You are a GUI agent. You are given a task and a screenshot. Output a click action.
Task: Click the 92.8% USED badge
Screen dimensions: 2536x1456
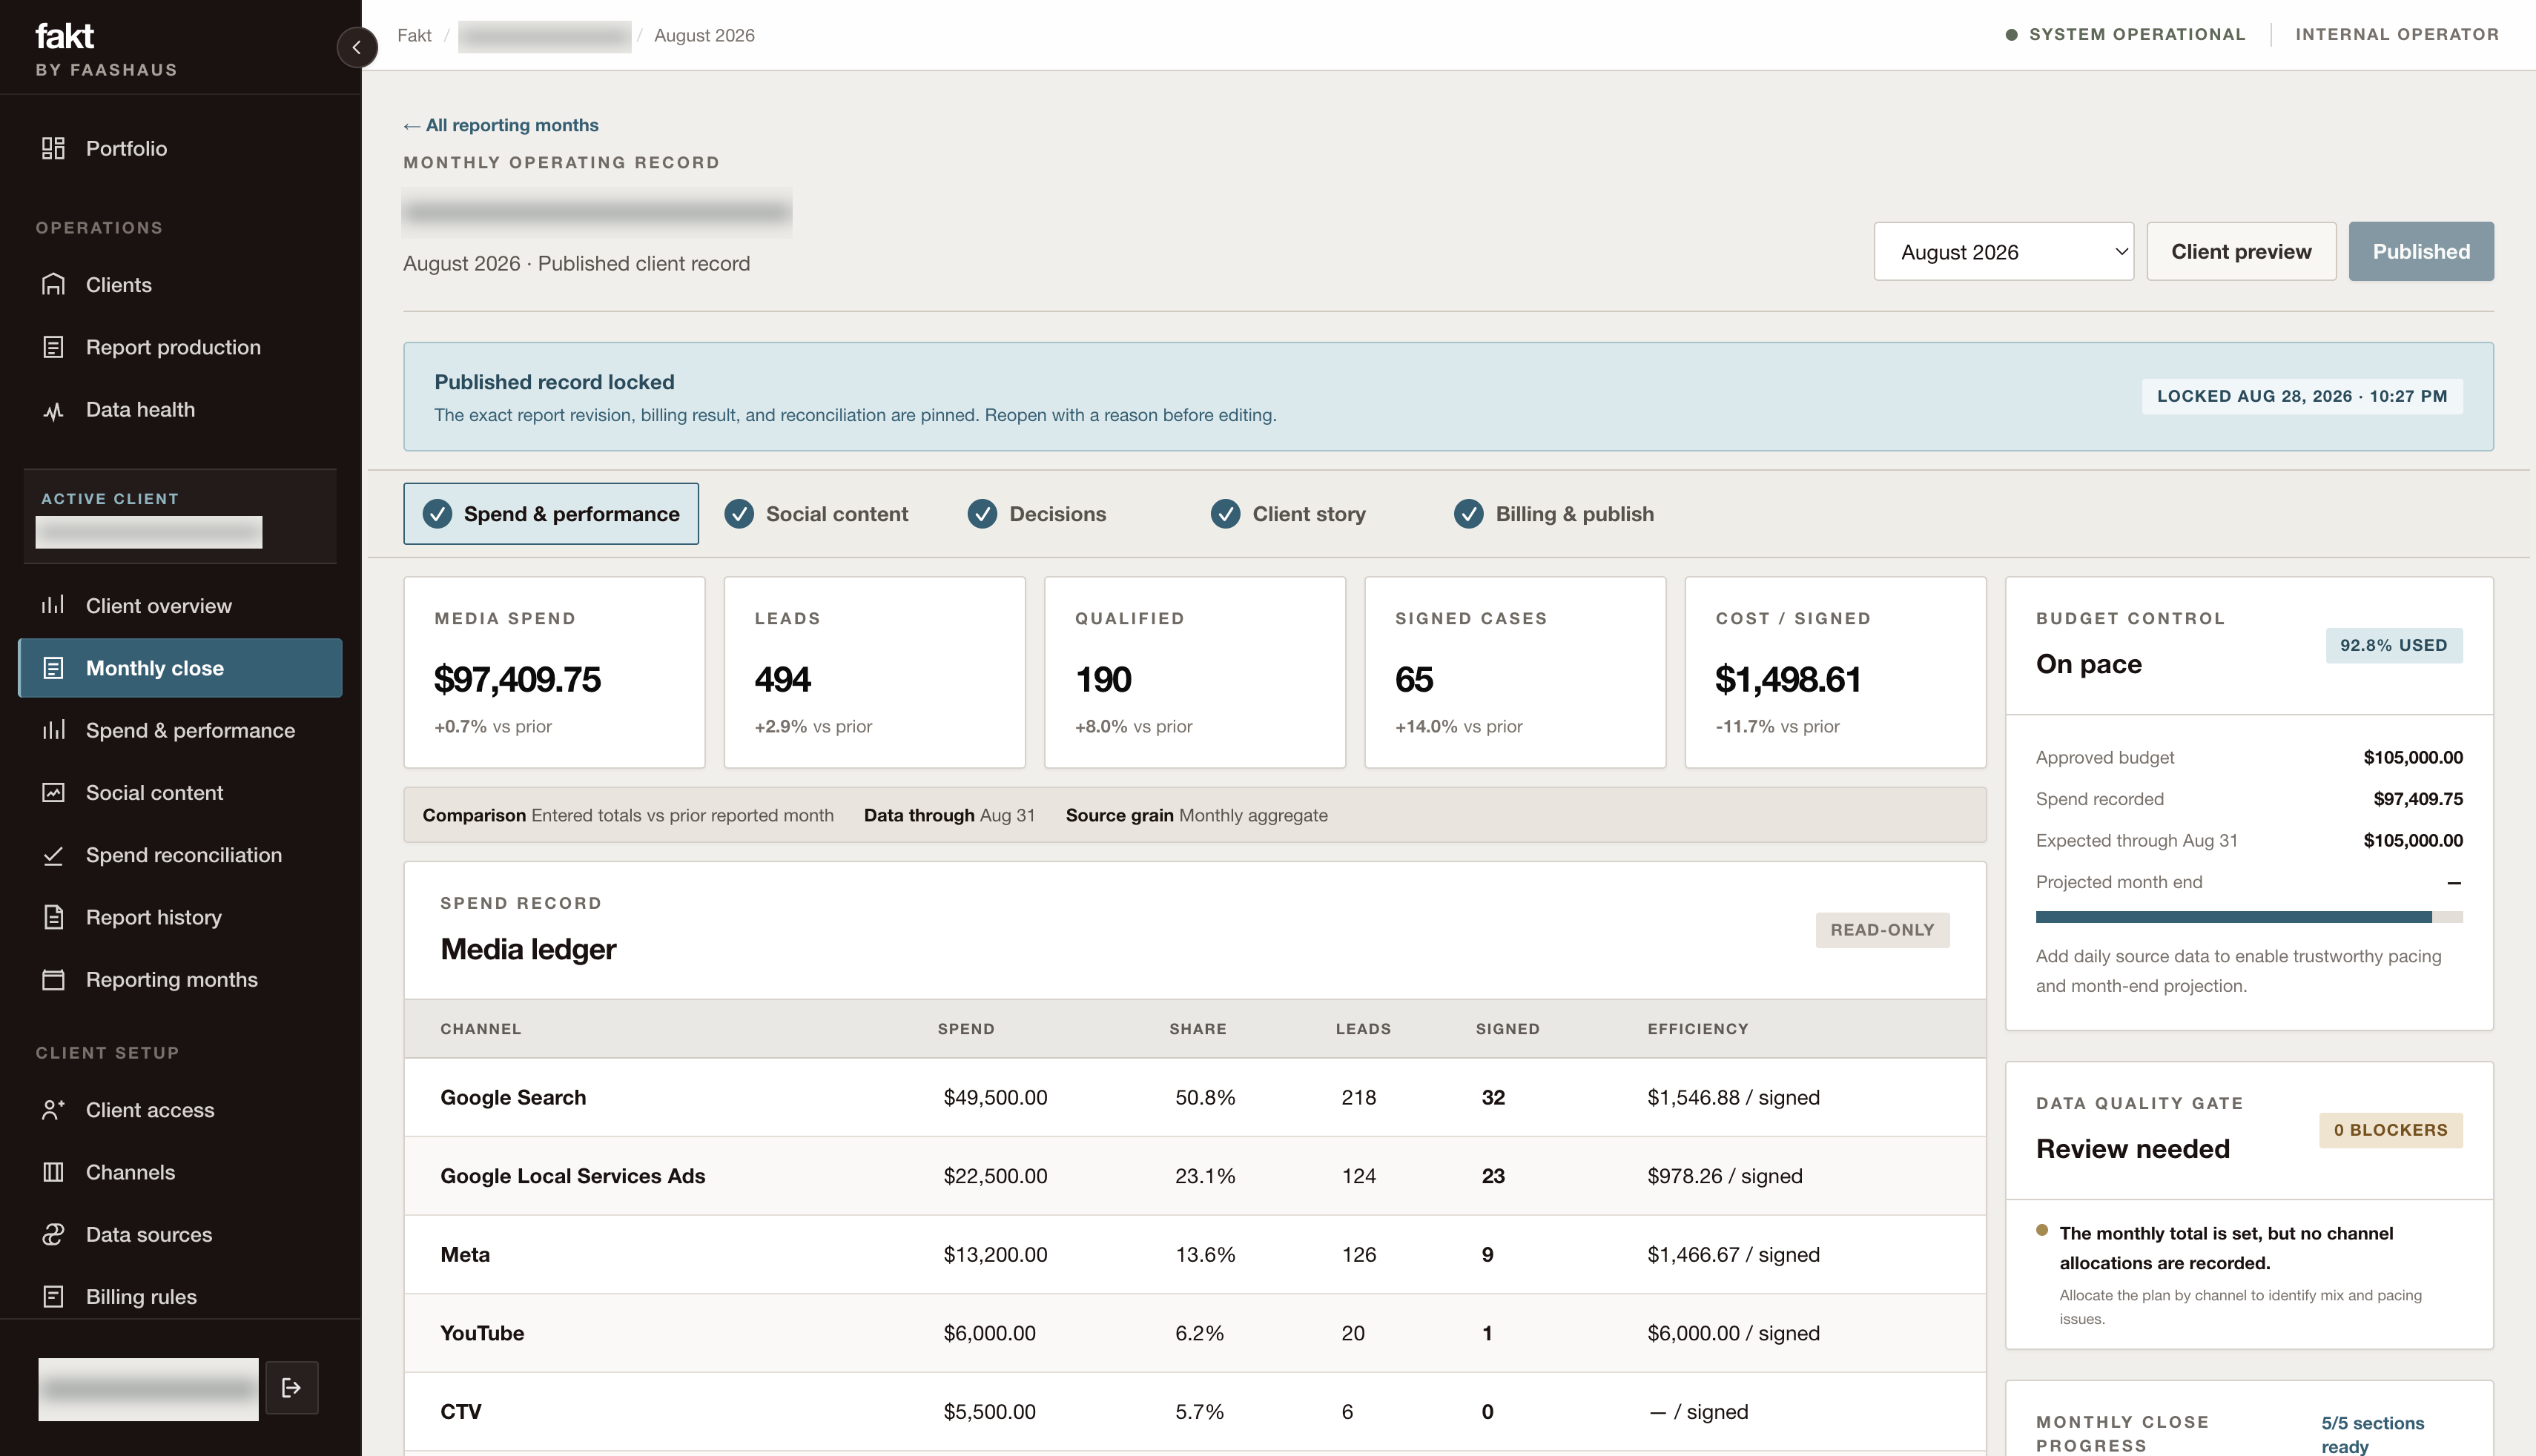click(2393, 646)
